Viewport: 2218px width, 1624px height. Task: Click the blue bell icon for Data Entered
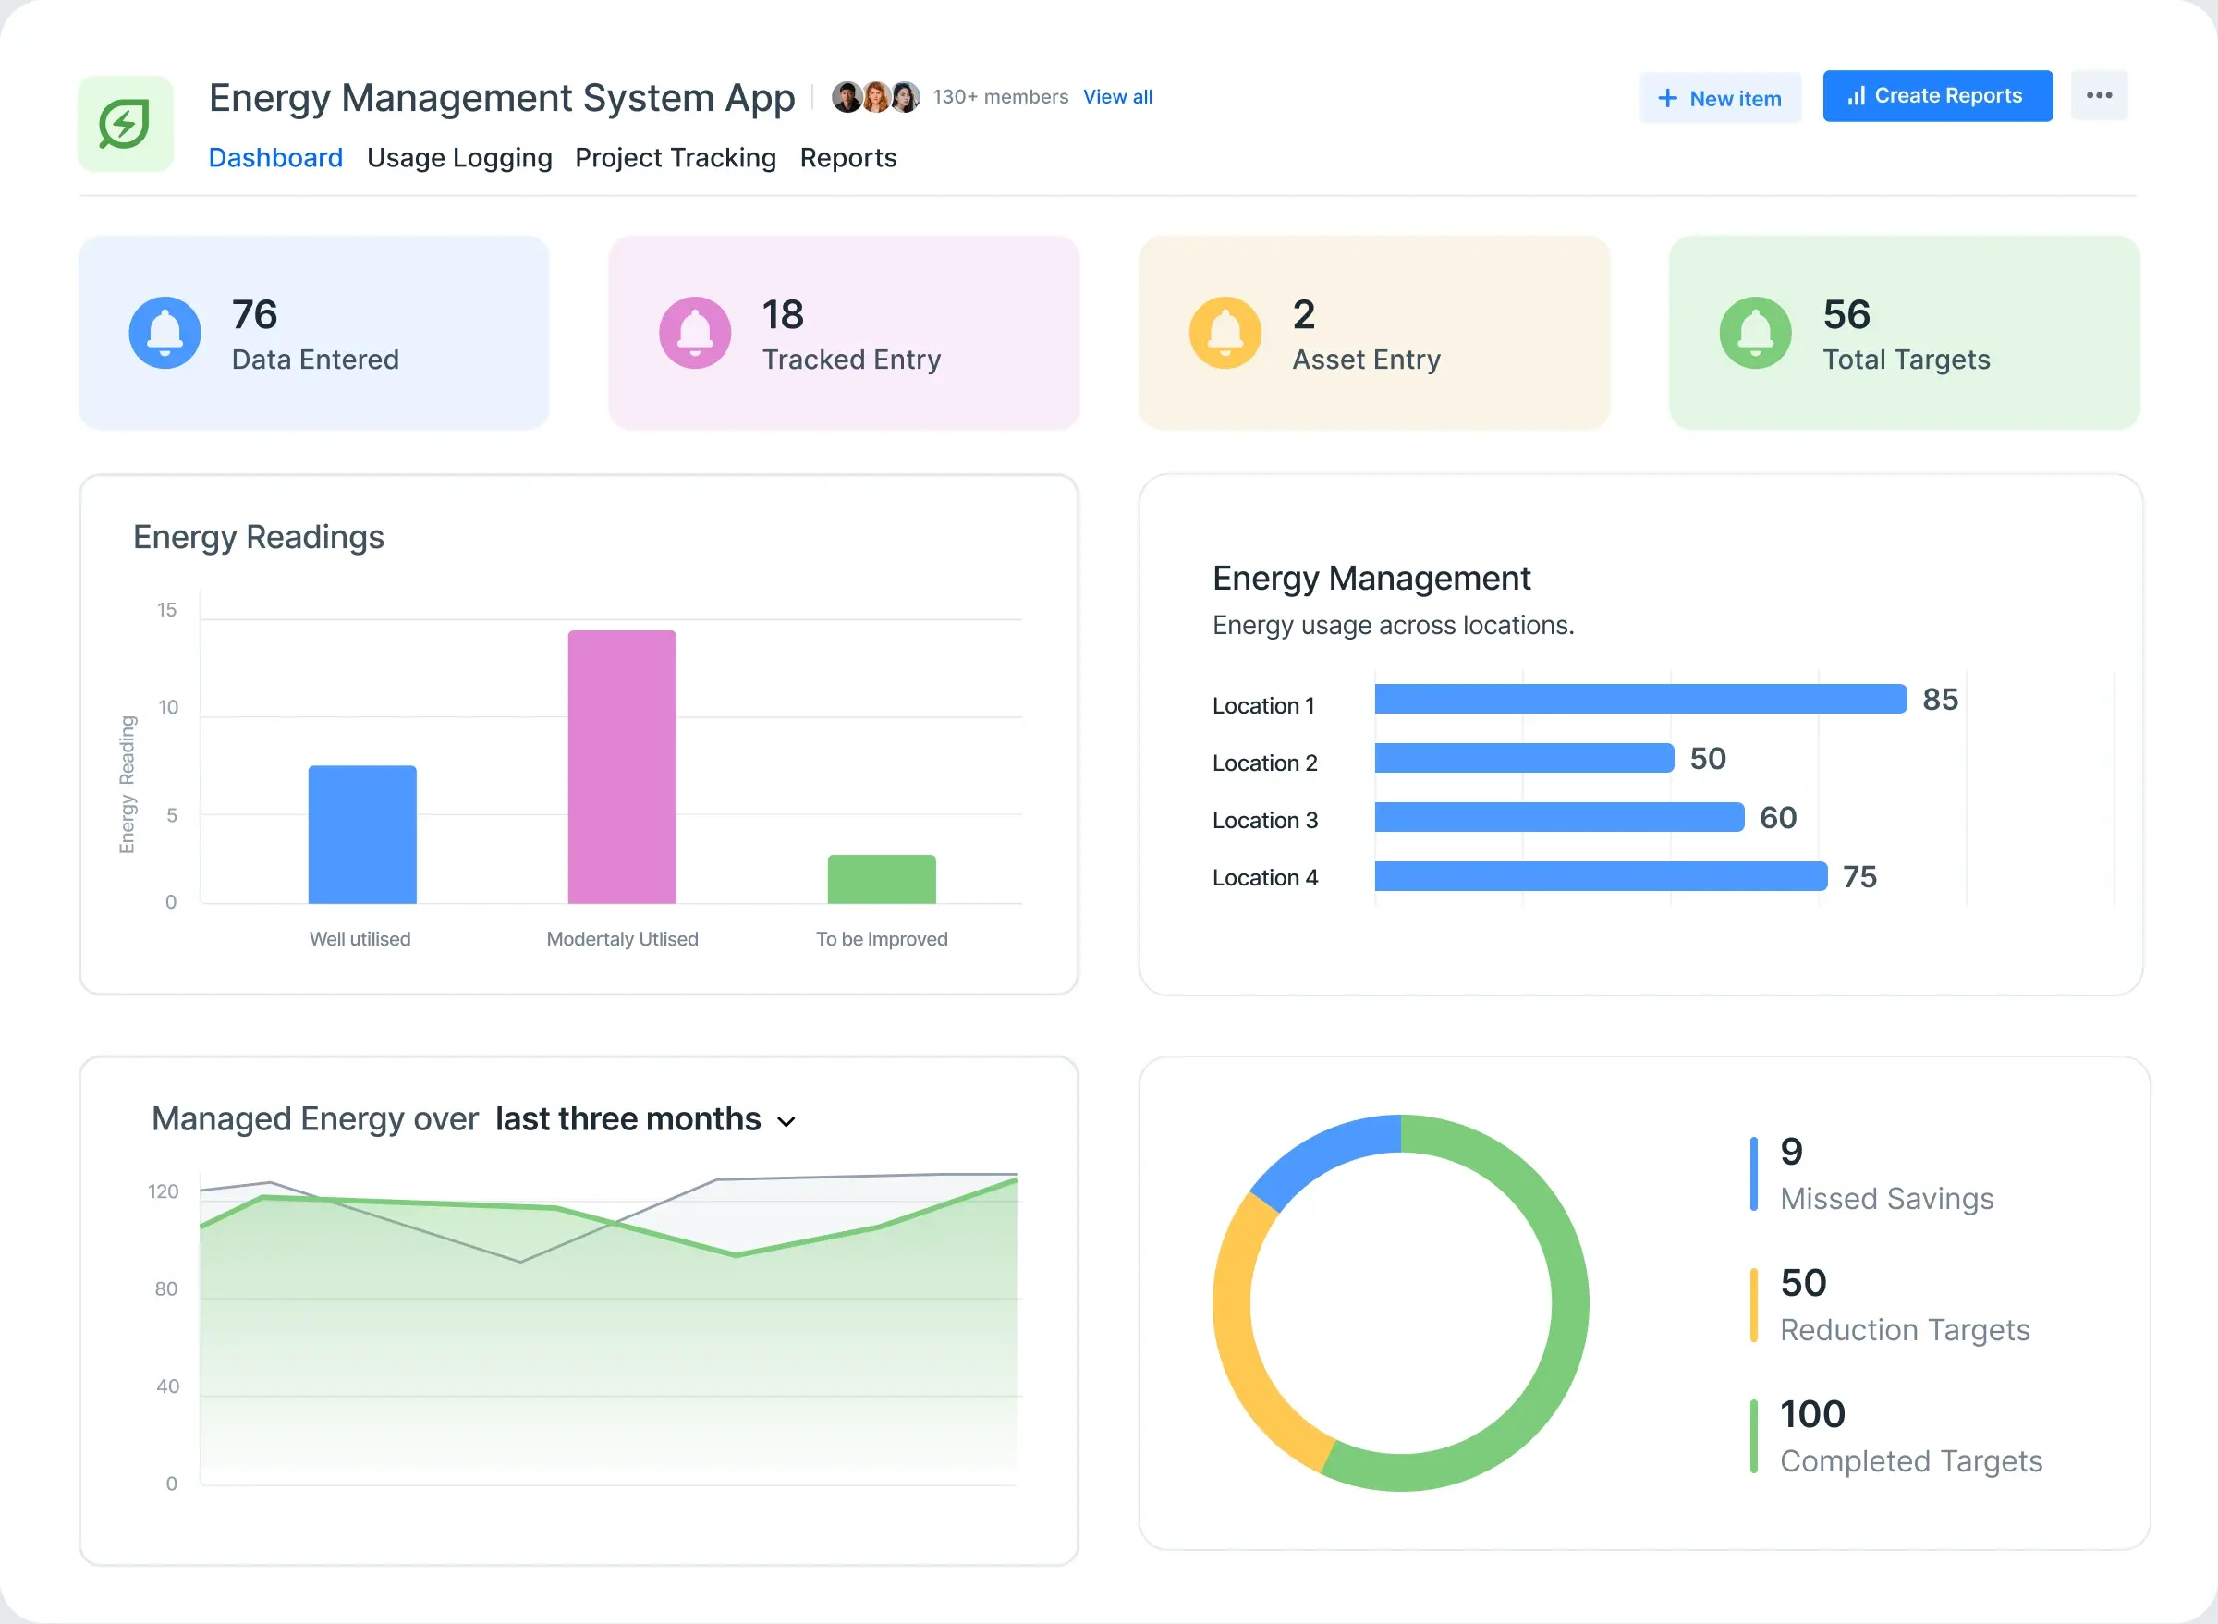[x=165, y=334]
